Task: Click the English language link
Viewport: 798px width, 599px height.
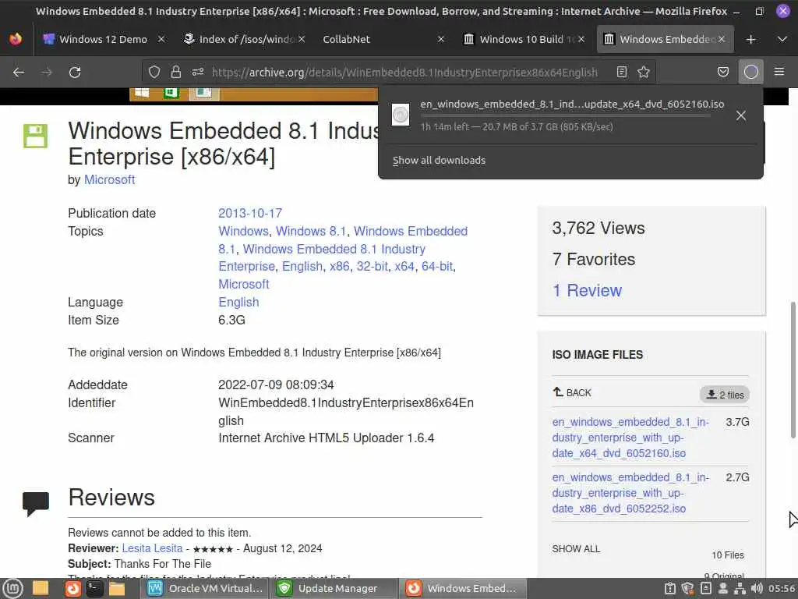Action: 238,302
